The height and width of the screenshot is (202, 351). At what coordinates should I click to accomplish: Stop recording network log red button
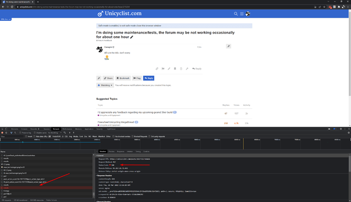pos(2,133)
